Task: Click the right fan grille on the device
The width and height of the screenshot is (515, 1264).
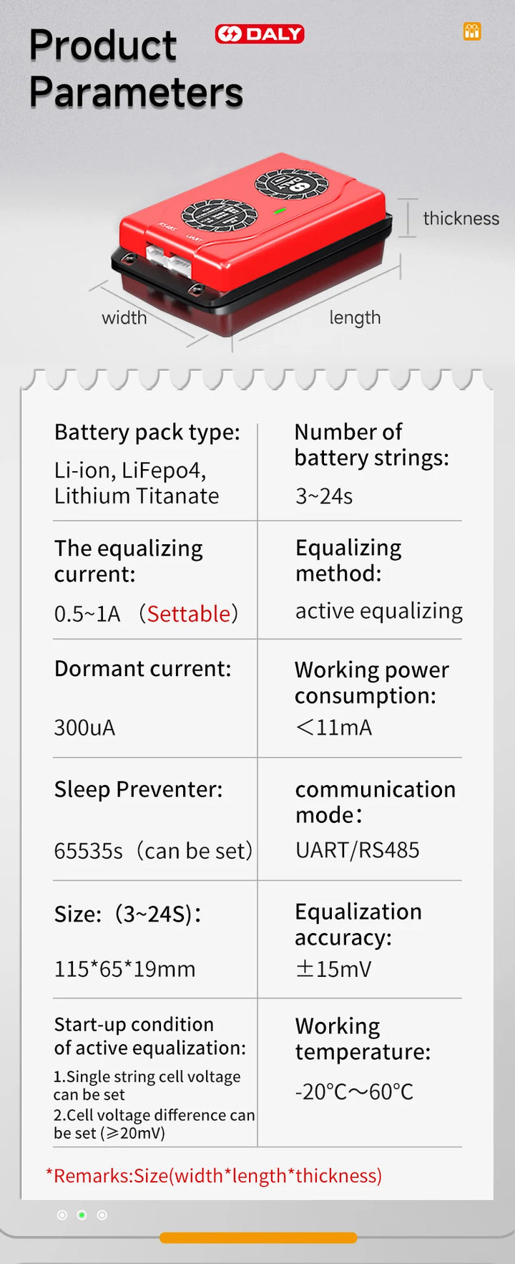Action: pyautogui.click(x=292, y=184)
